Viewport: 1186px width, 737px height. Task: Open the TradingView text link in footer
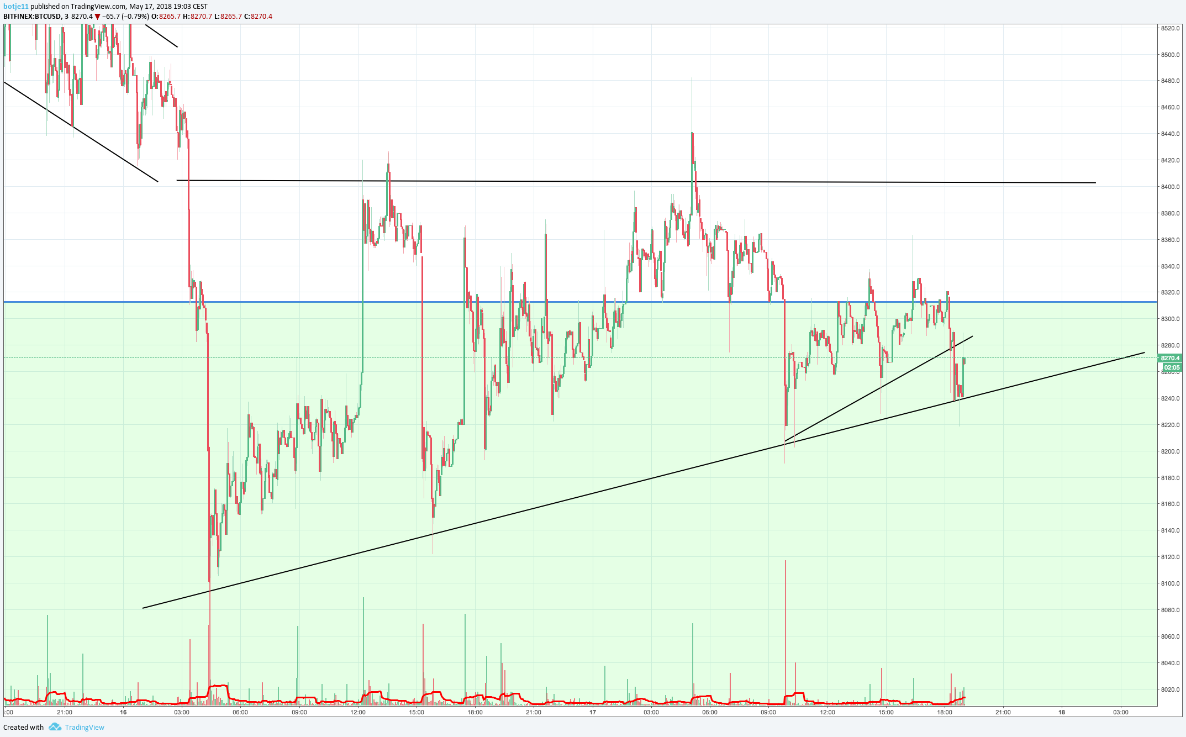coord(85,727)
